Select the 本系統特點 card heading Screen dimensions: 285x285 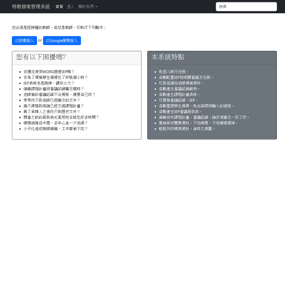point(168,57)
